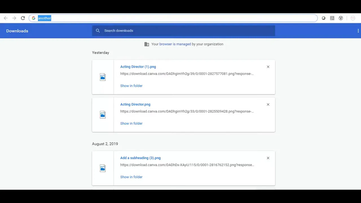Open Add a subheading (3).png canva source URL
361x203 pixels.
point(187,165)
